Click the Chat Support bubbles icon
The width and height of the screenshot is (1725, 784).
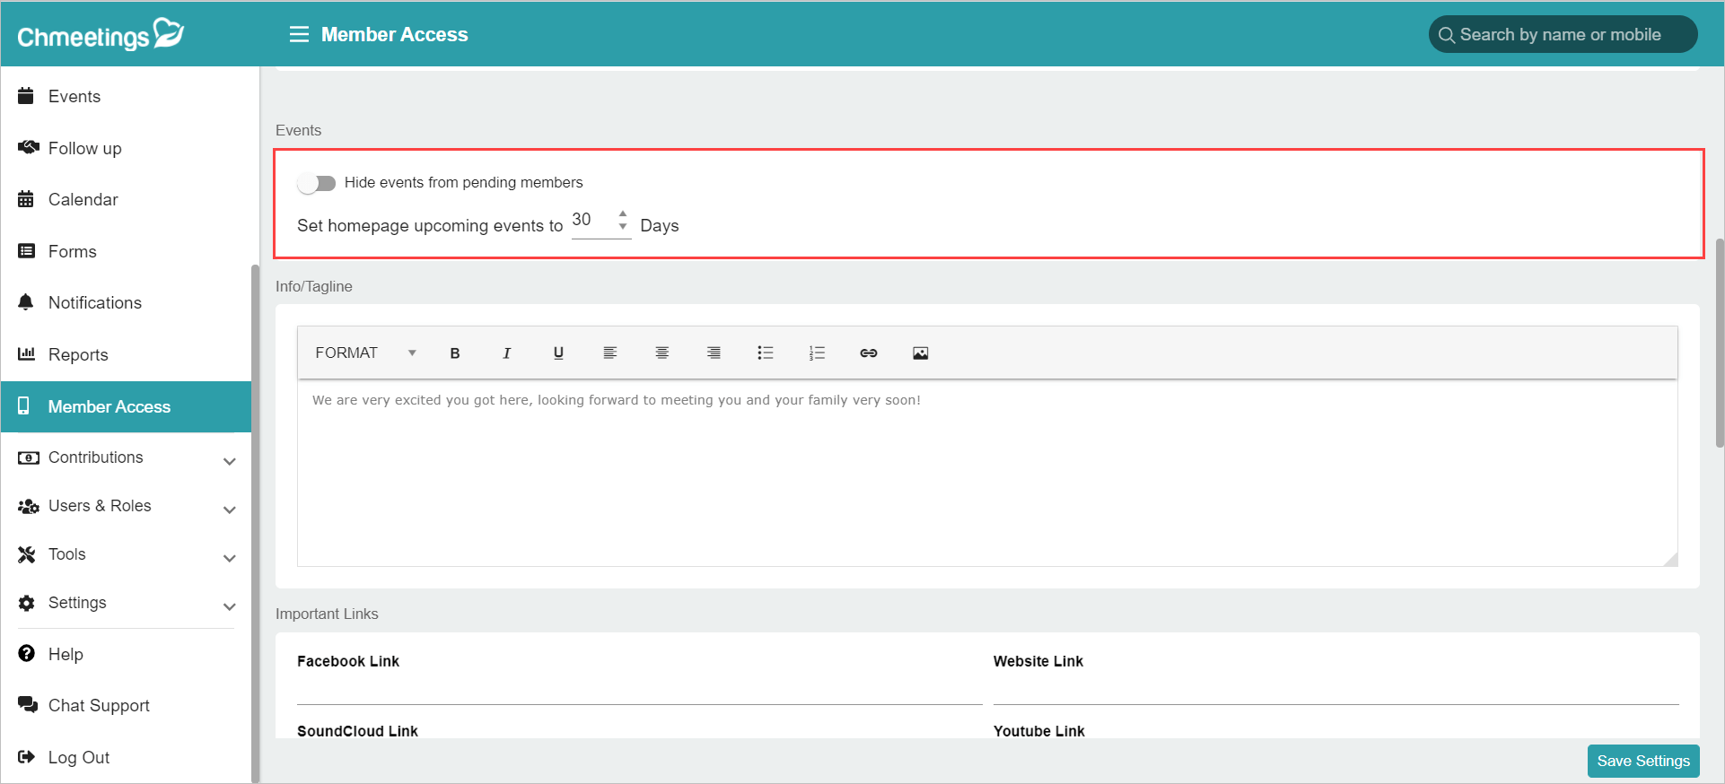pyautogui.click(x=28, y=705)
